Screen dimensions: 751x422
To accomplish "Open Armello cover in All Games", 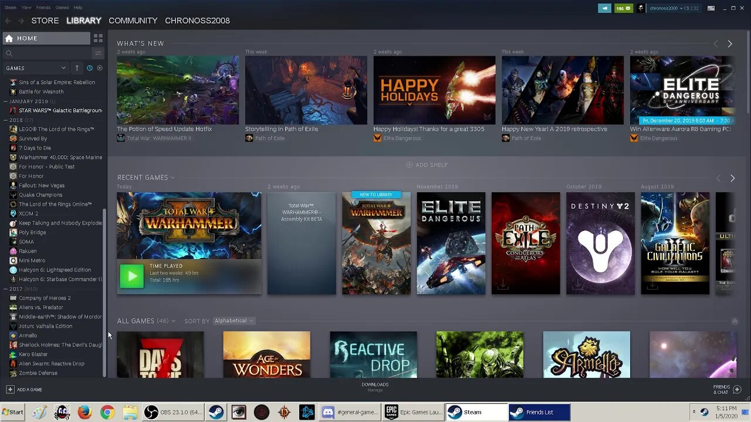I will pyautogui.click(x=587, y=355).
